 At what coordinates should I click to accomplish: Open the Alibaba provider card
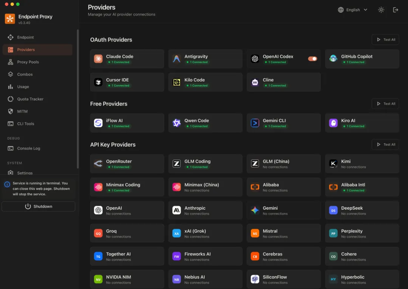[x=284, y=187]
